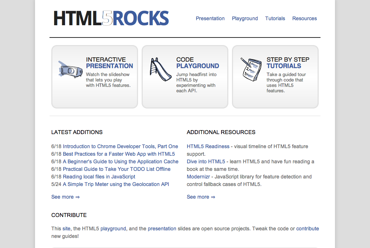
Task: Open Presentation in the top navigation
Action: (210, 18)
